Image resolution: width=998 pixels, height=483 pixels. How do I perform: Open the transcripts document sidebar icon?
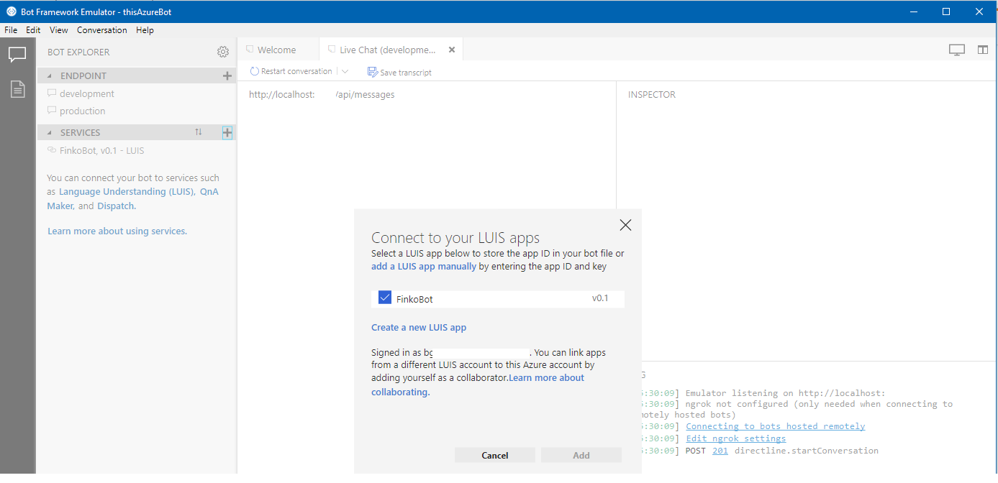(x=17, y=89)
